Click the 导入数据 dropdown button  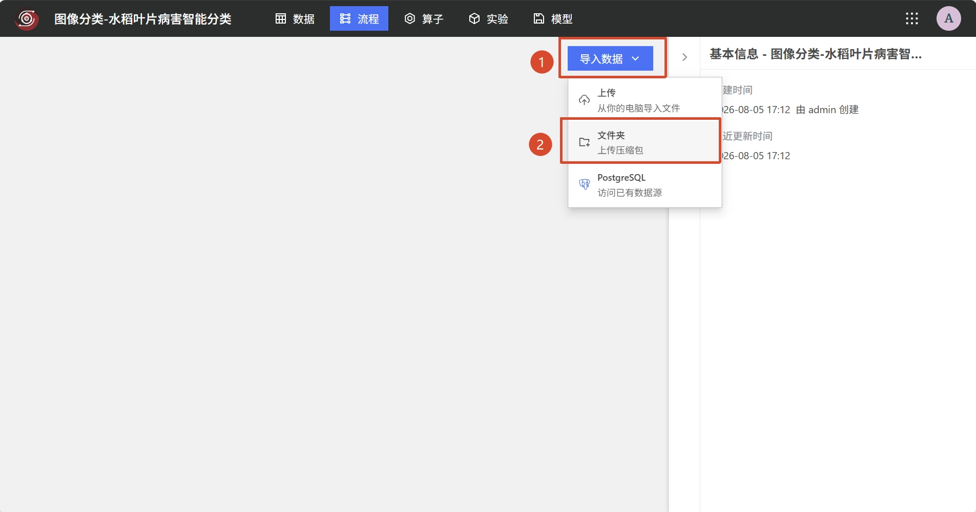[610, 58]
